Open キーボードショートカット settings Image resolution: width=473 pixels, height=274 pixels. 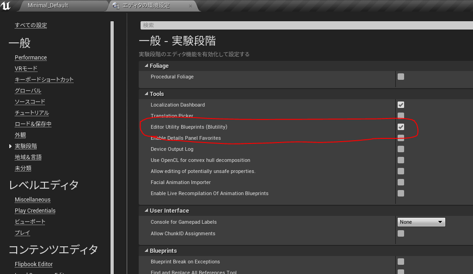[44, 79]
